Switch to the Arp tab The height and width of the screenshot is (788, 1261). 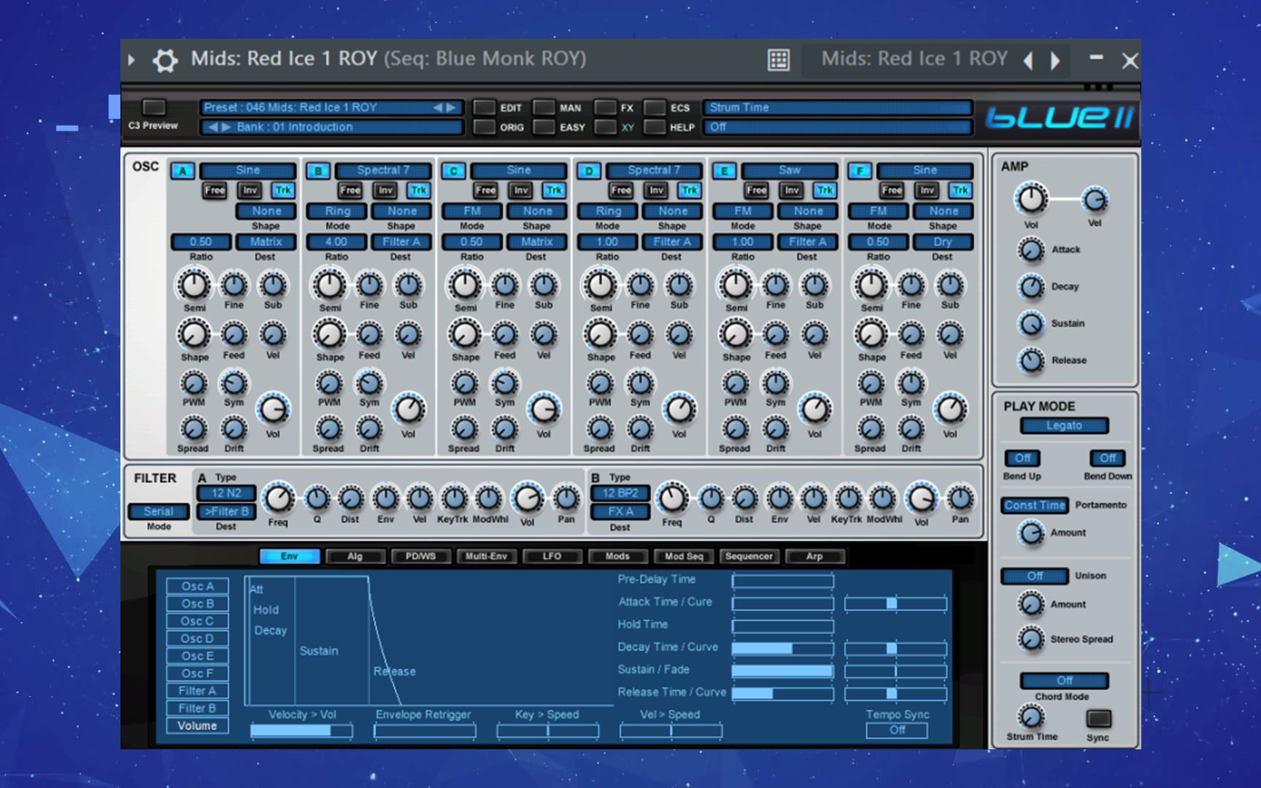814,557
